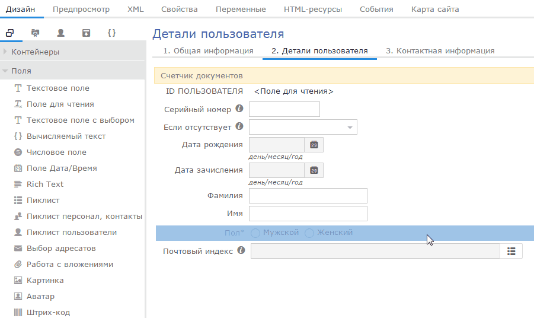Click info icon next to Серийный номер
Image resolution: width=534 pixels, height=318 pixels.
coord(239,109)
